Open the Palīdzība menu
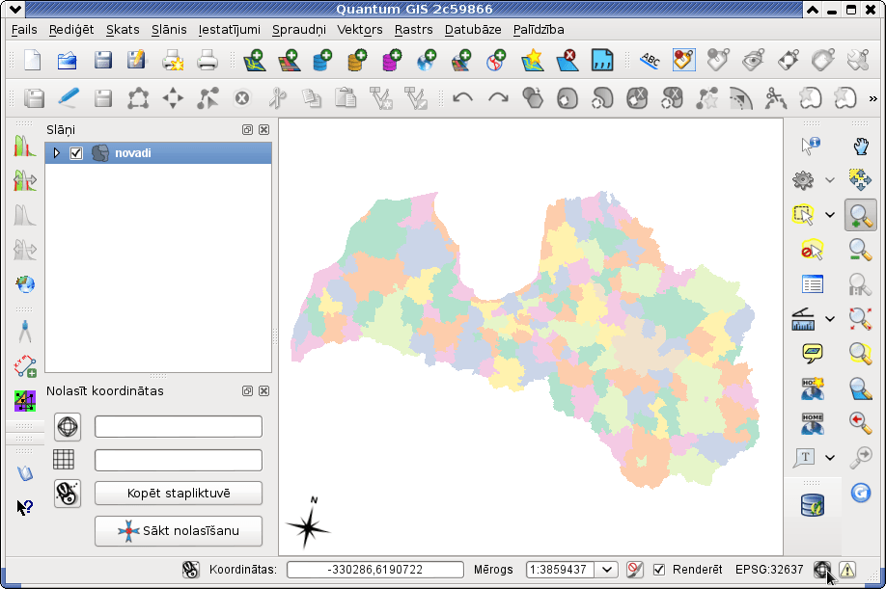This screenshot has width=886, height=589. pyautogui.click(x=539, y=29)
